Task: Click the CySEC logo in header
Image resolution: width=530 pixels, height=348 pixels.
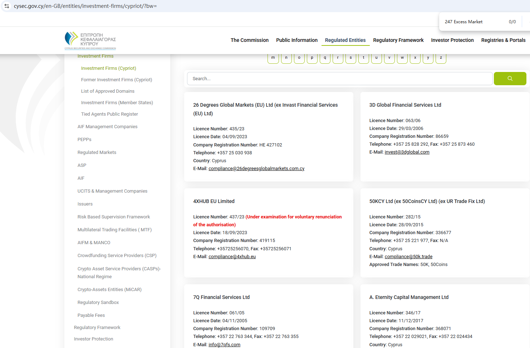Action: point(90,40)
